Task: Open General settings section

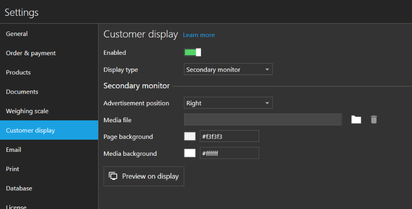Action: 49,34
